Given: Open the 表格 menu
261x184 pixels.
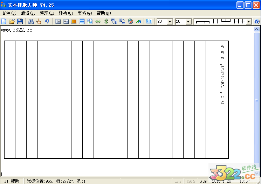Looking at the screenshot, I should pos(84,13).
